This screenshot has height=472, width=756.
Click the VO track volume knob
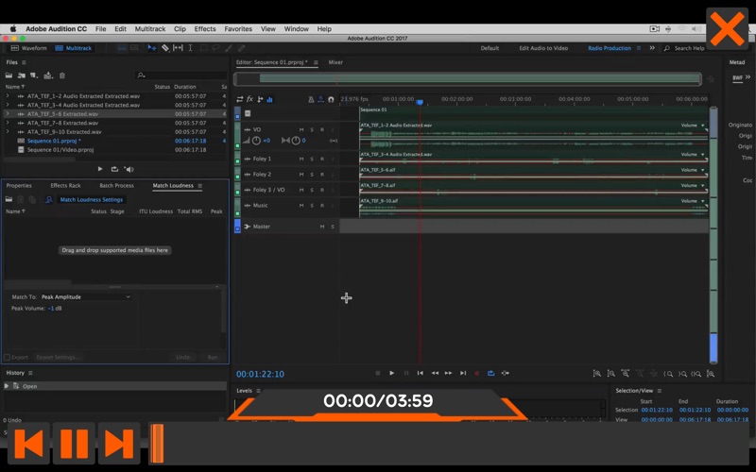(x=256, y=141)
